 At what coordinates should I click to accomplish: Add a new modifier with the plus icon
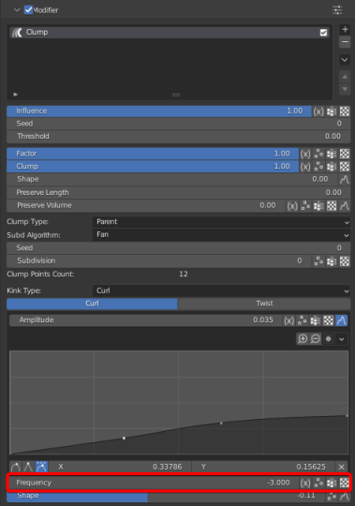click(345, 29)
